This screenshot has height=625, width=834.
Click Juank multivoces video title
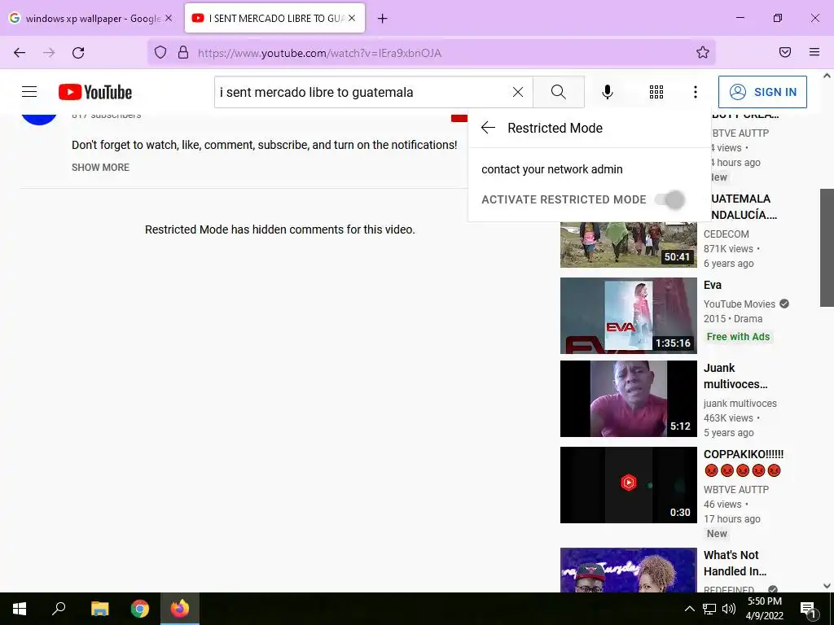(x=735, y=376)
